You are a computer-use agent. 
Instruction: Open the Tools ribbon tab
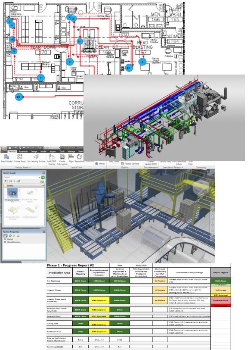click(x=62, y=151)
